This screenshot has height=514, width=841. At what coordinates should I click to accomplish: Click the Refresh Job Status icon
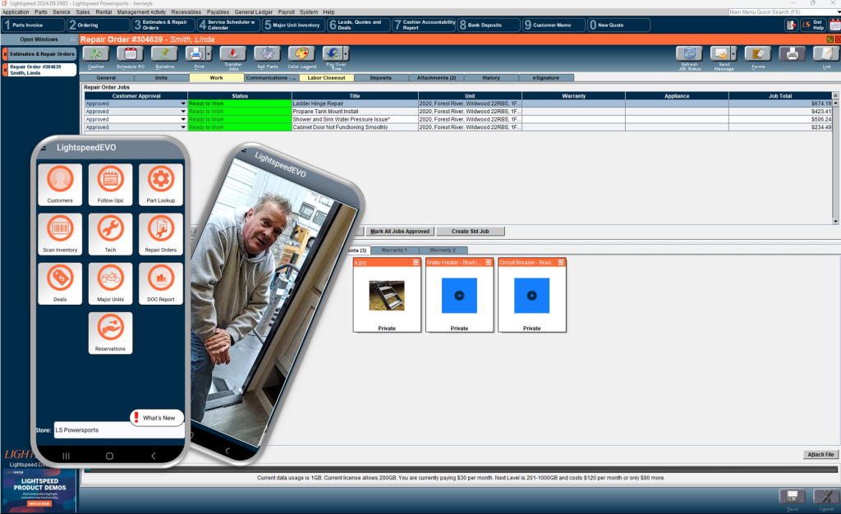pos(689,54)
